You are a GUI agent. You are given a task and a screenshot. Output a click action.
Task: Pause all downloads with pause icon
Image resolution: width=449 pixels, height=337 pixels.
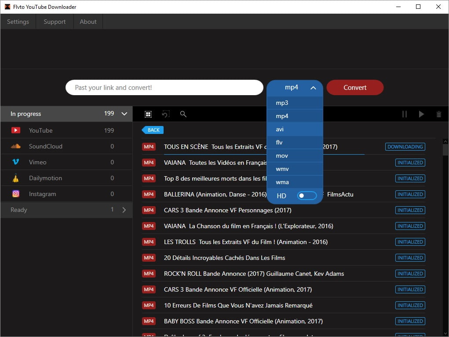point(404,114)
